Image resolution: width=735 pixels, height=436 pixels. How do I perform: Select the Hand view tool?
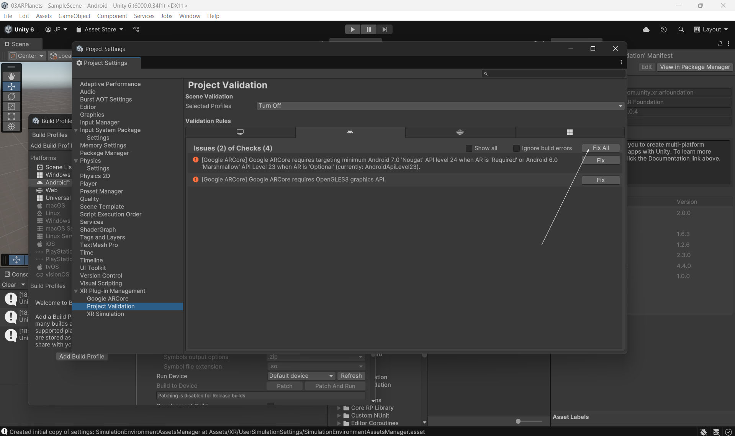point(11,76)
